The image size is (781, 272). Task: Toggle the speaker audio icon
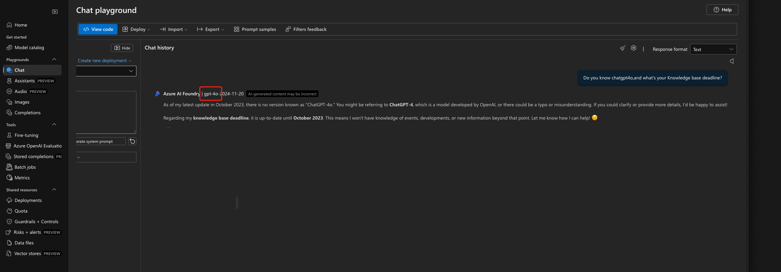732,61
